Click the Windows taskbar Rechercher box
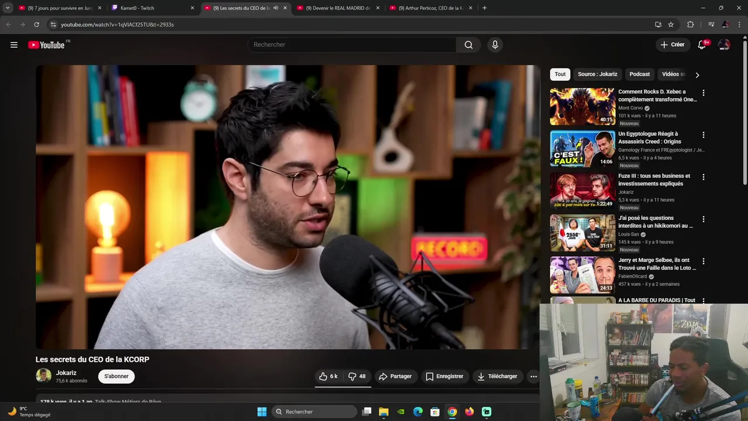 pyautogui.click(x=315, y=412)
